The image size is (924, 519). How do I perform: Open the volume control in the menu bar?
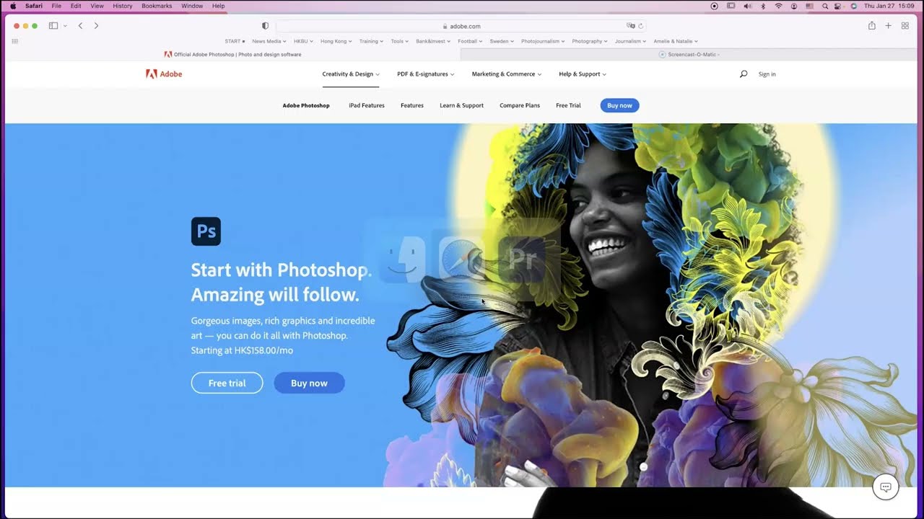747,6
